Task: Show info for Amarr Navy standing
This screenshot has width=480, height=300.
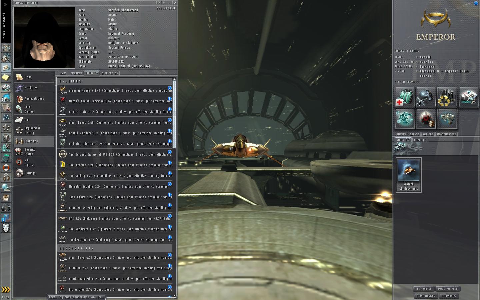Action: coord(170,255)
